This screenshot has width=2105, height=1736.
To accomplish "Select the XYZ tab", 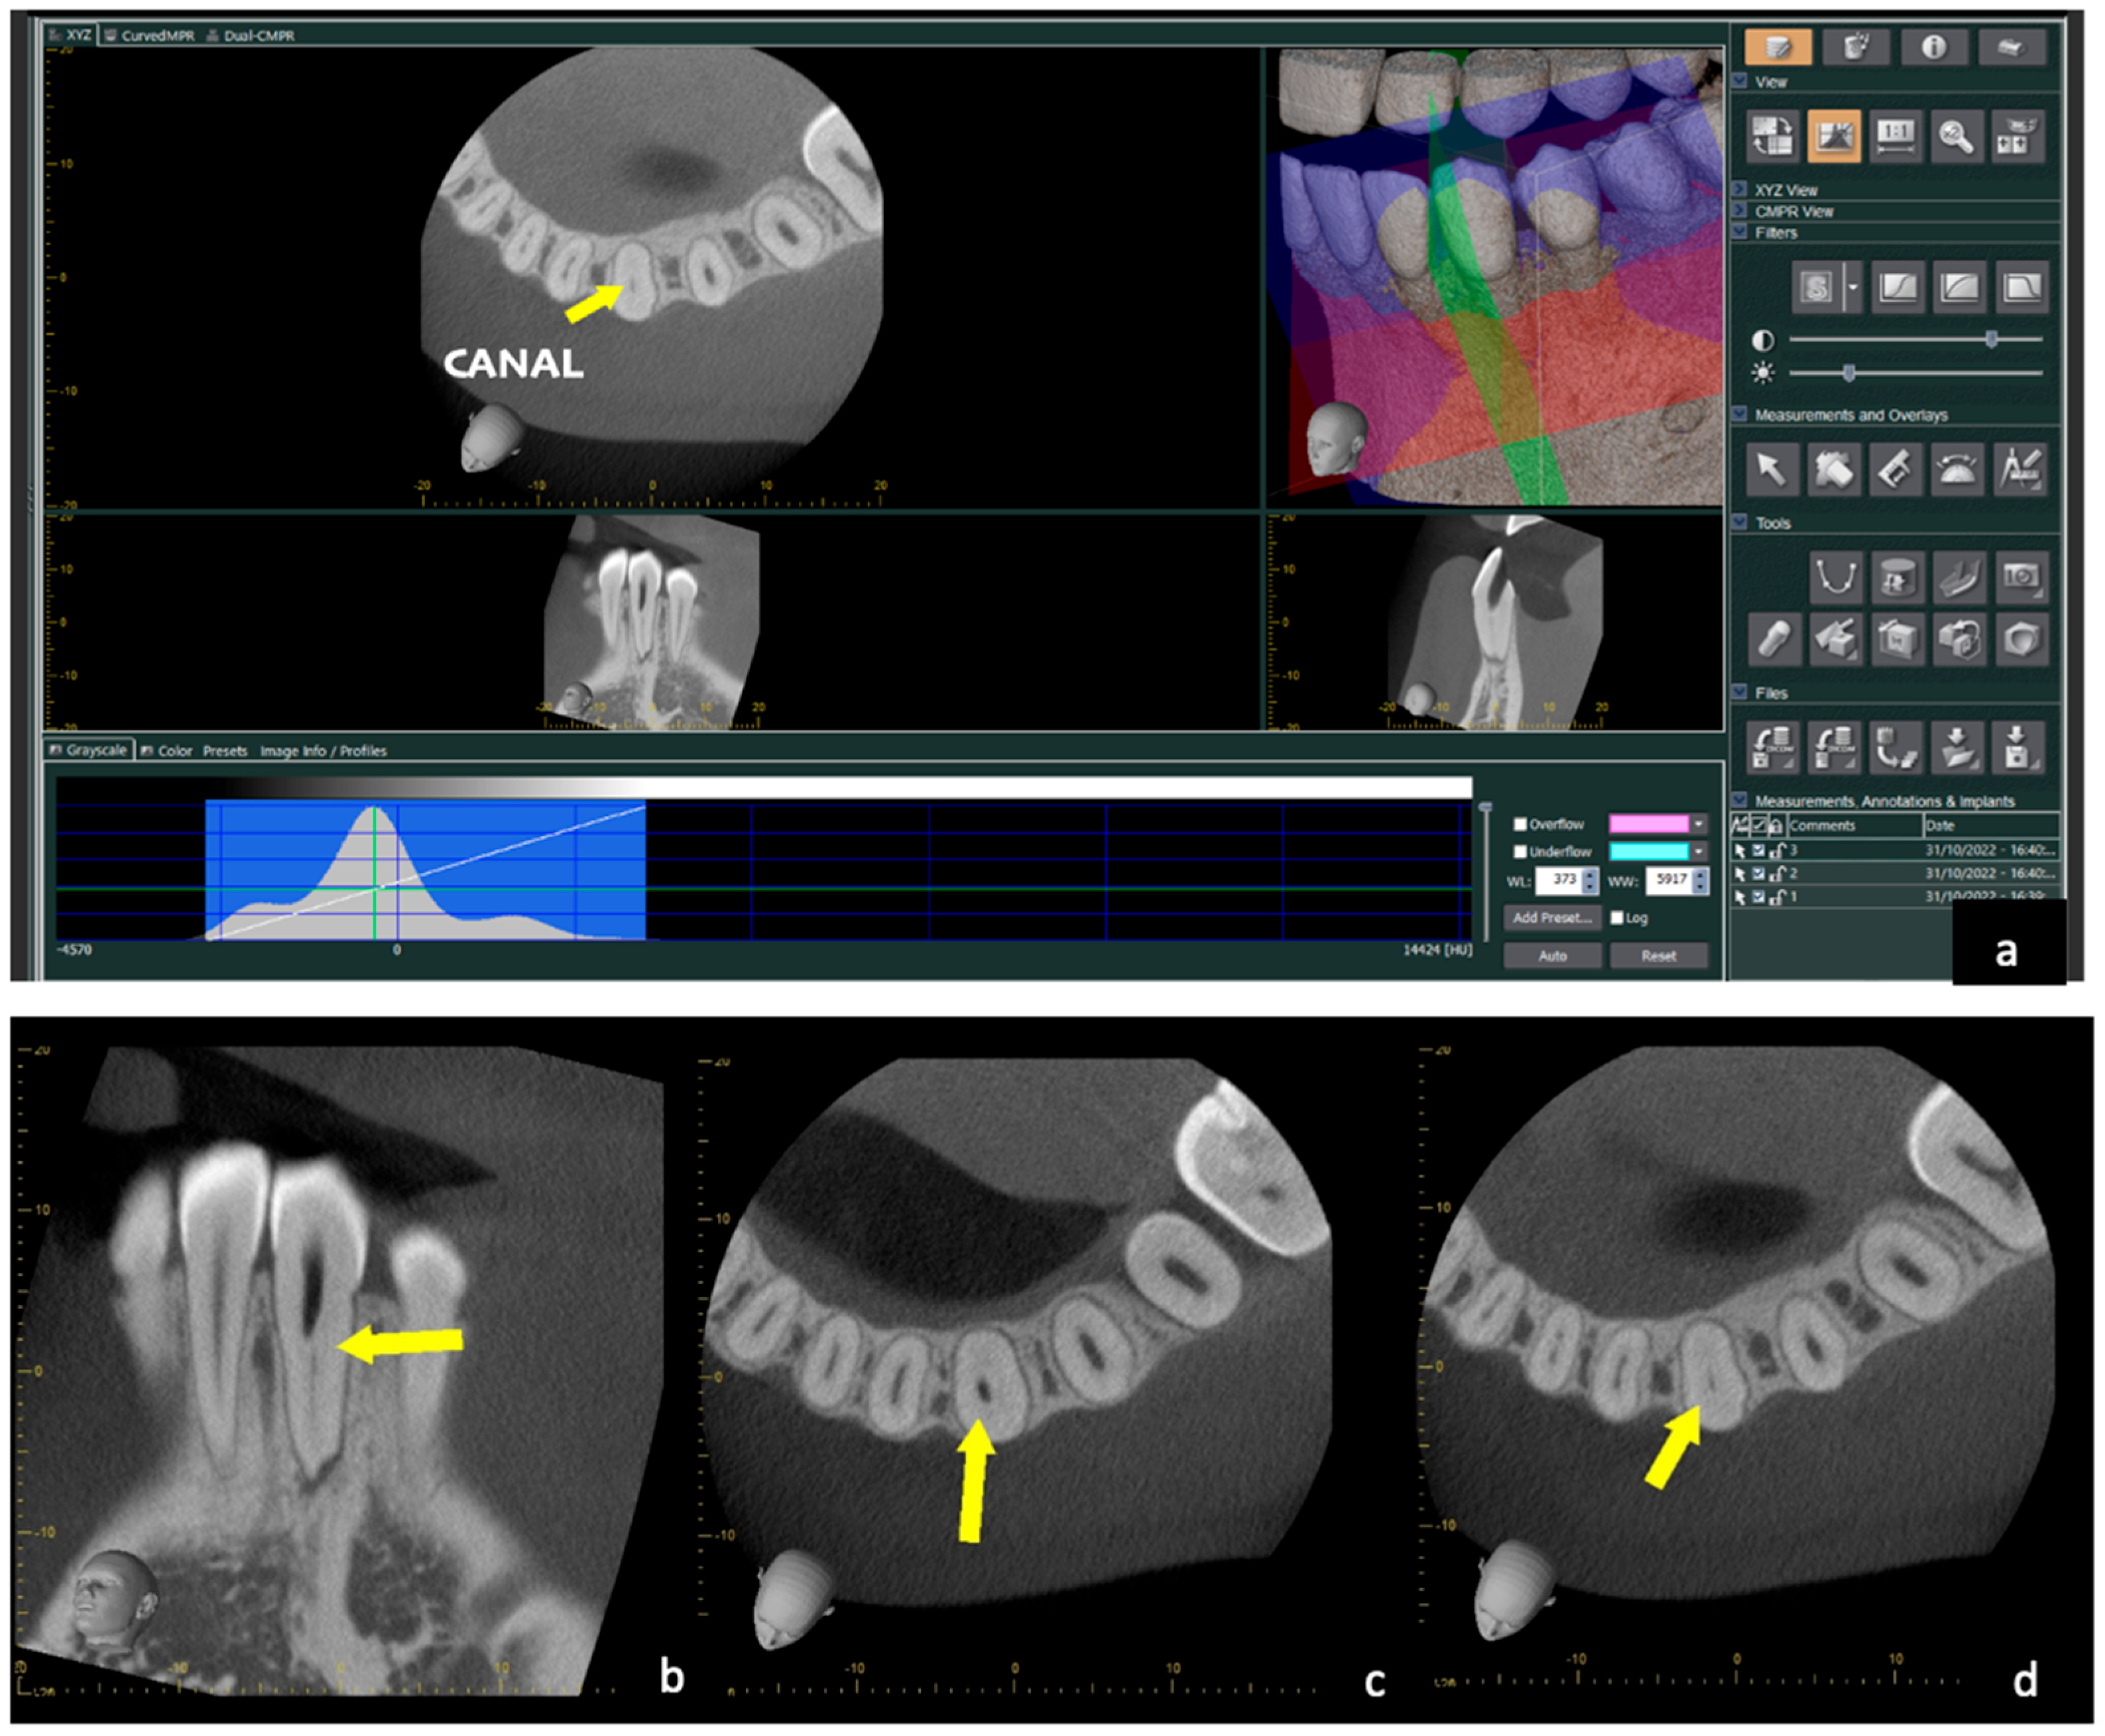I will tap(71, 35).
